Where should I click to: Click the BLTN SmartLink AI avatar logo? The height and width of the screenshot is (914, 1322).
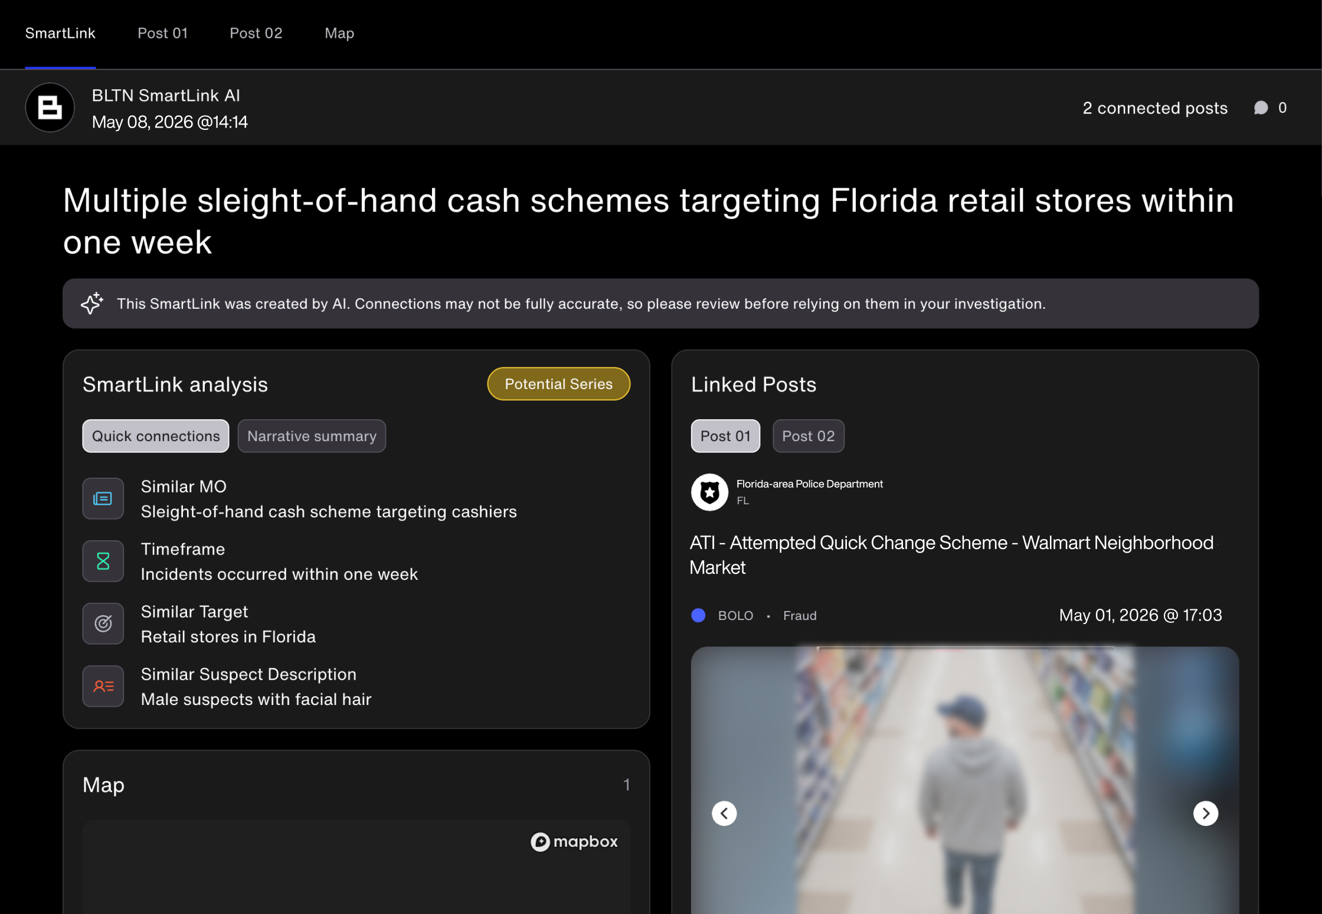click(50, 107)
